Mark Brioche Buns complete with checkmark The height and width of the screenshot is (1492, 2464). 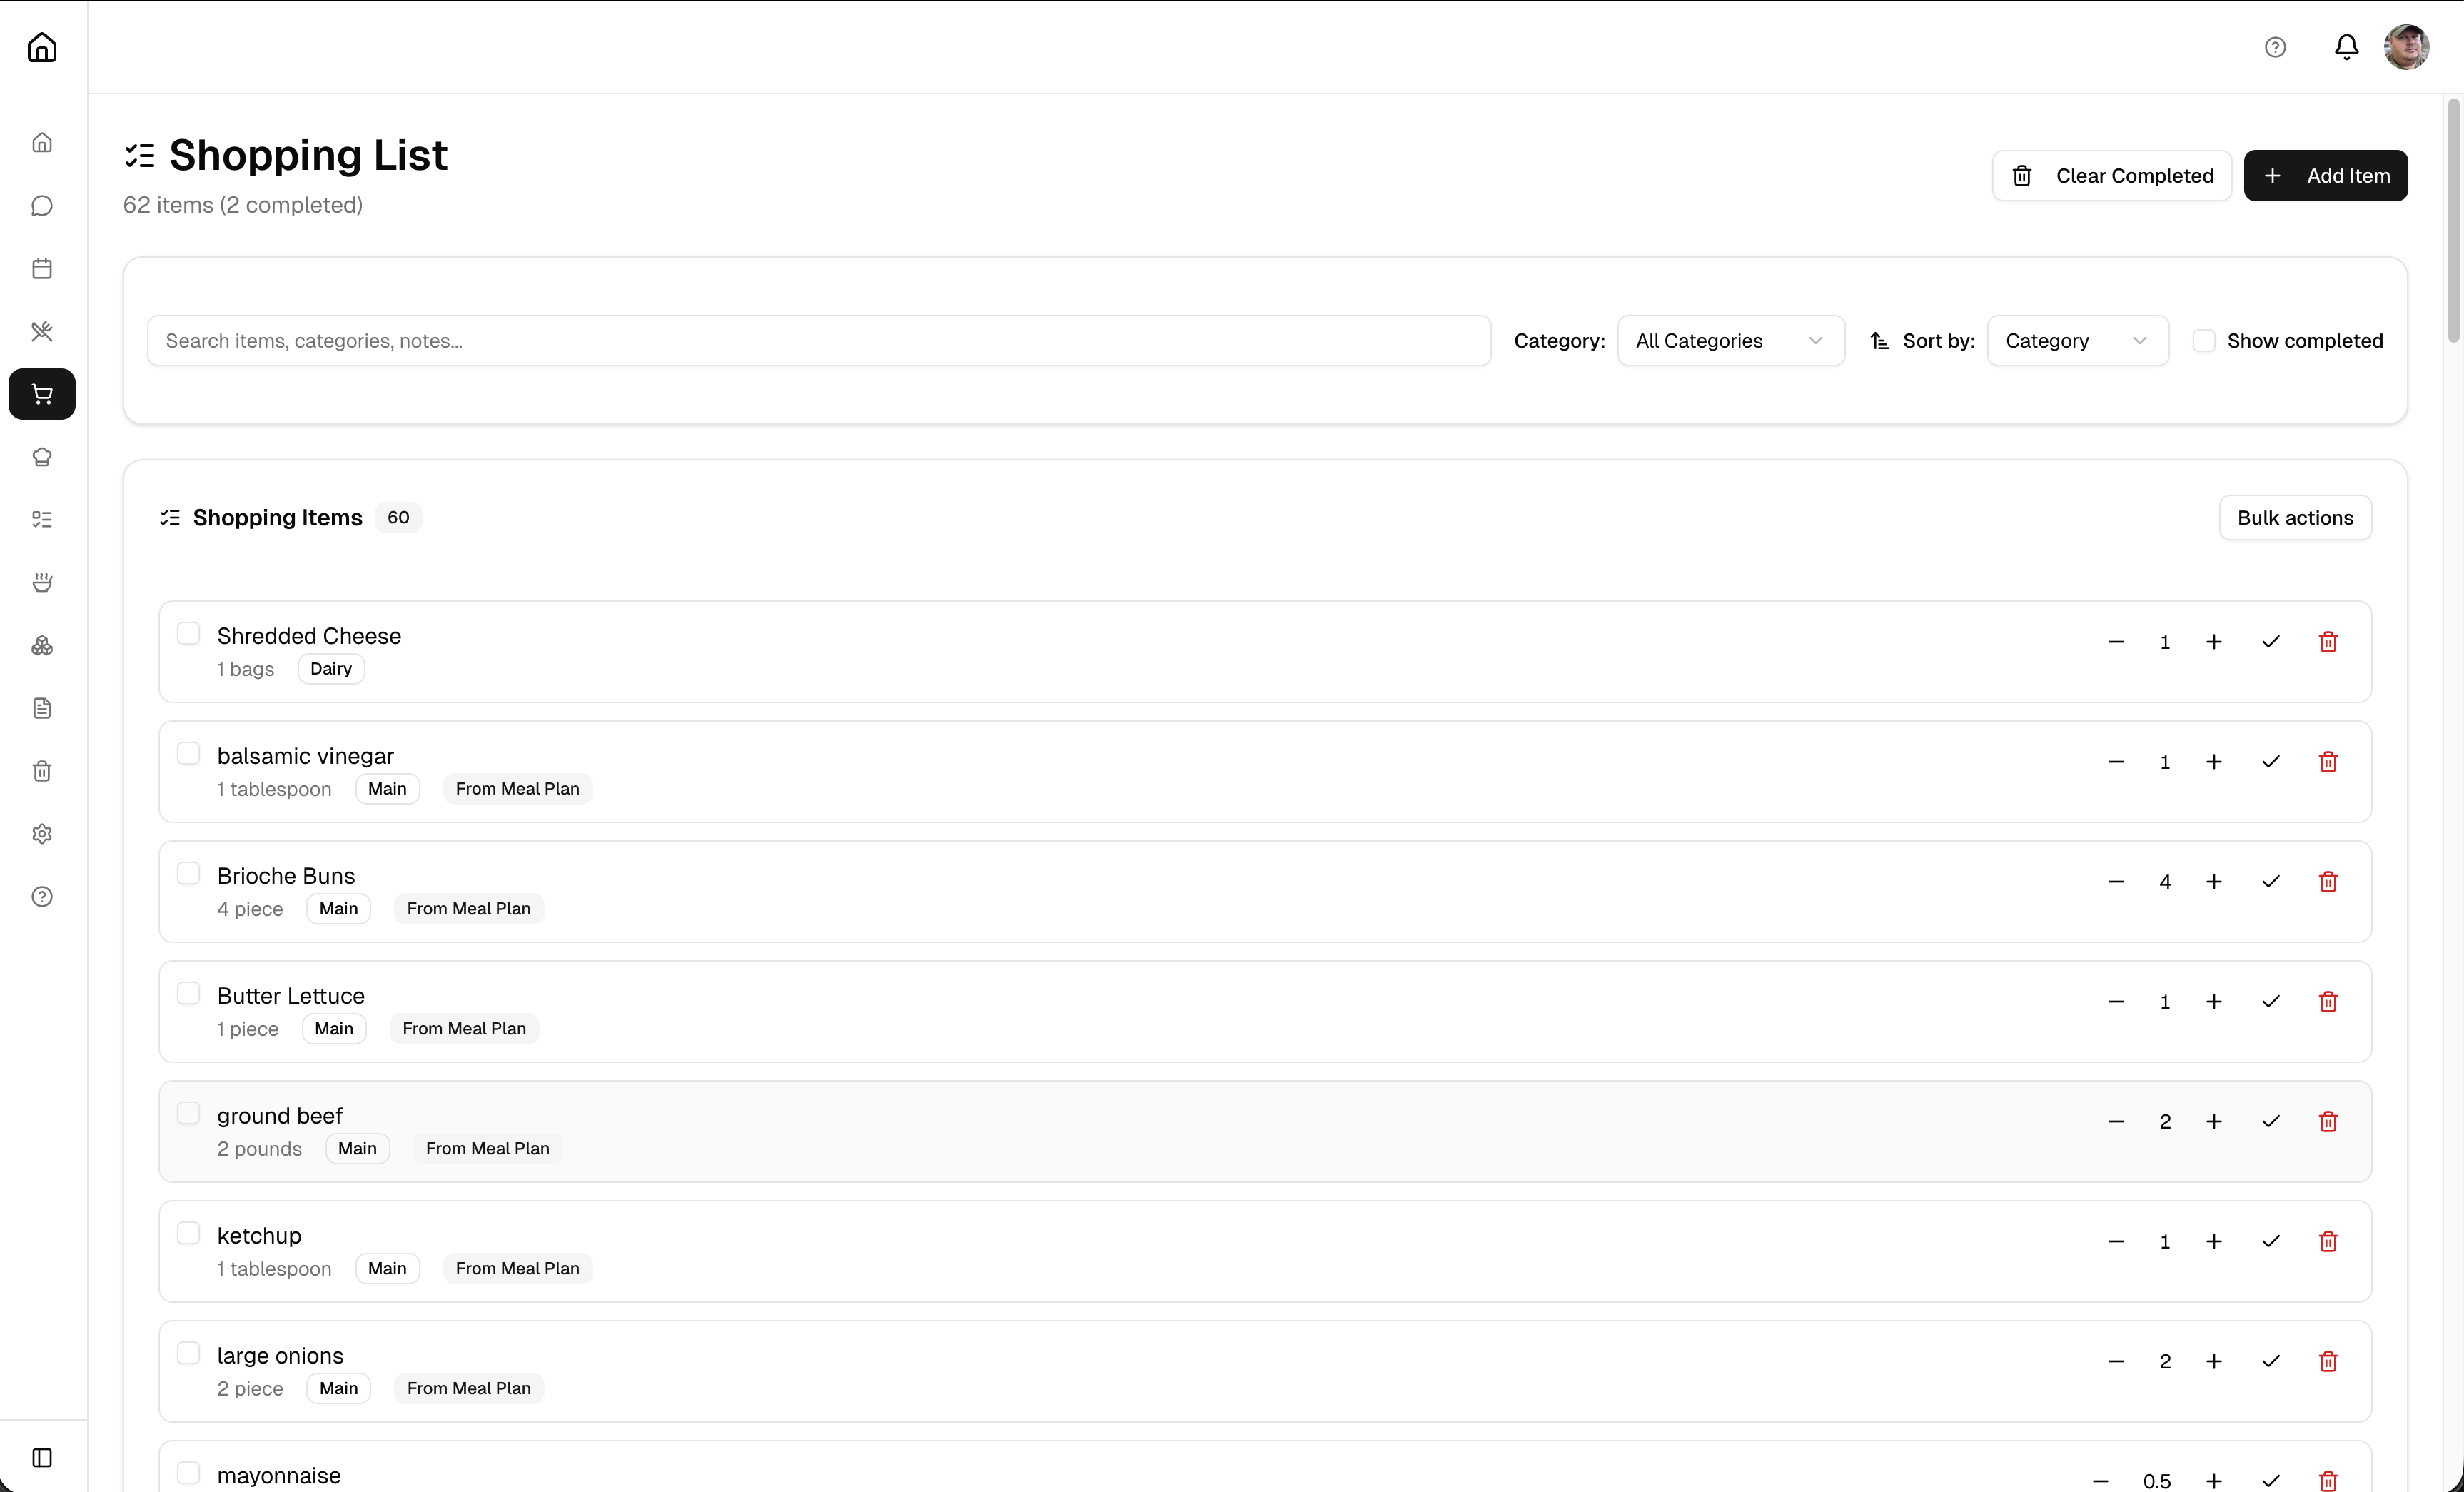pyautogui.click(x=2271, y=881)
